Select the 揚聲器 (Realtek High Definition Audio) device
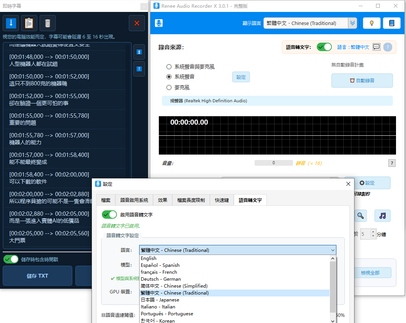 point(277,101)
